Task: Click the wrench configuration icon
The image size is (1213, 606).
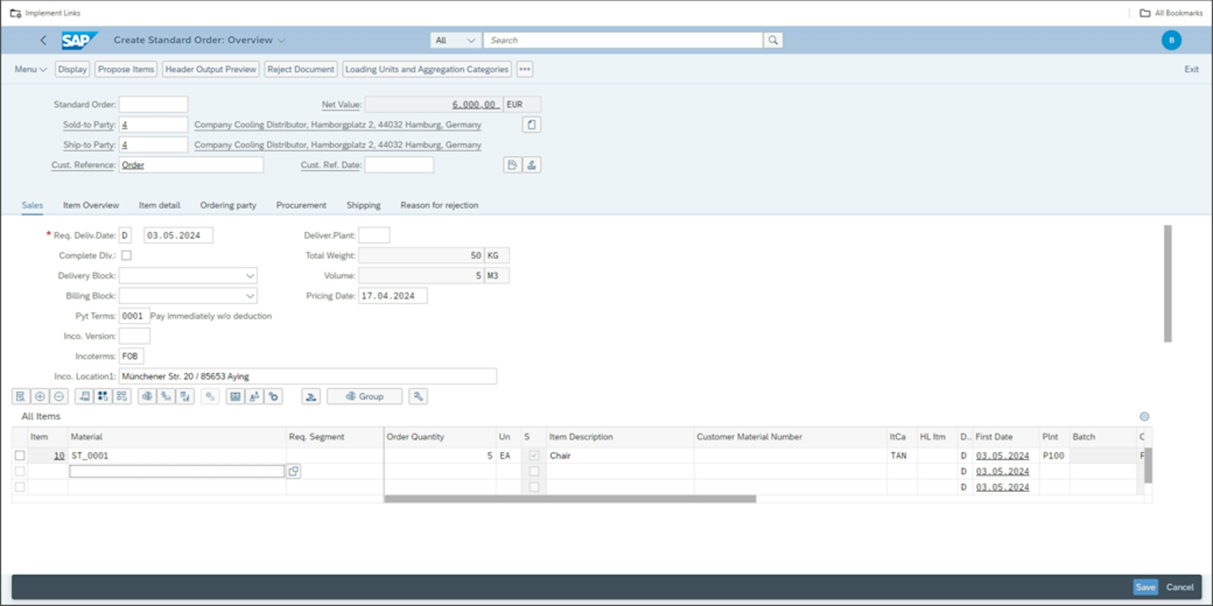Action: [418, 397]
